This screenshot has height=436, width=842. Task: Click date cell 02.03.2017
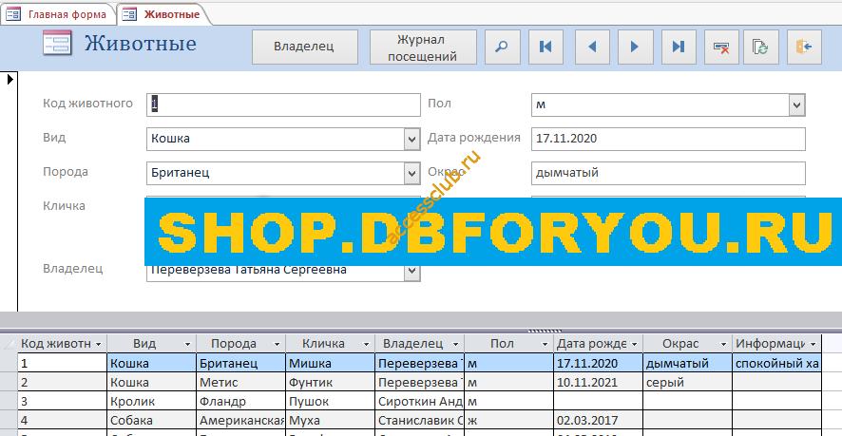[598, 421]
